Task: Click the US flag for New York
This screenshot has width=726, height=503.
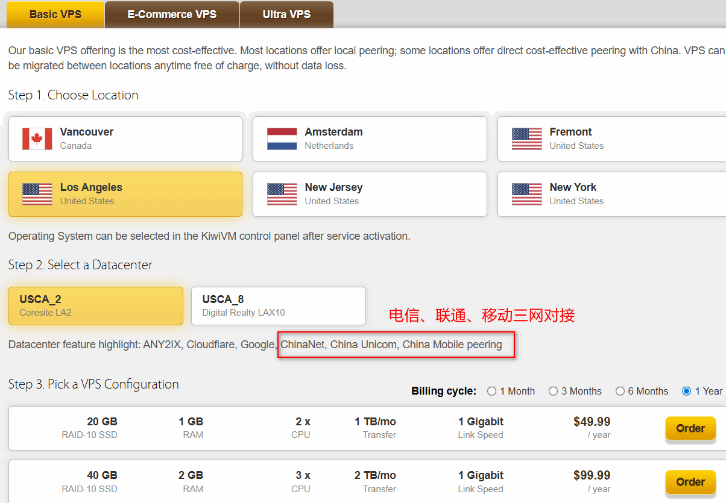Action: 527,194
